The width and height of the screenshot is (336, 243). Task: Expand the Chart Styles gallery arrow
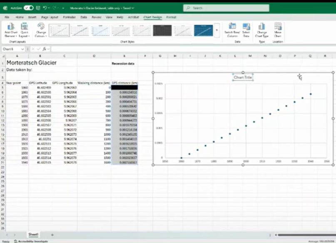click(217, 30)
